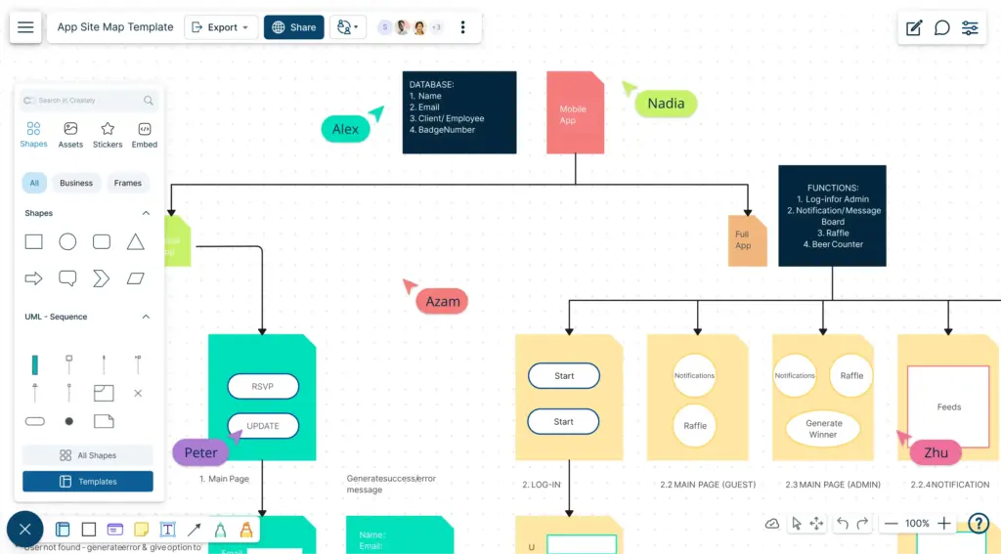
Task: Close the bottom toolbar with the X button
Action: (24, 530)
